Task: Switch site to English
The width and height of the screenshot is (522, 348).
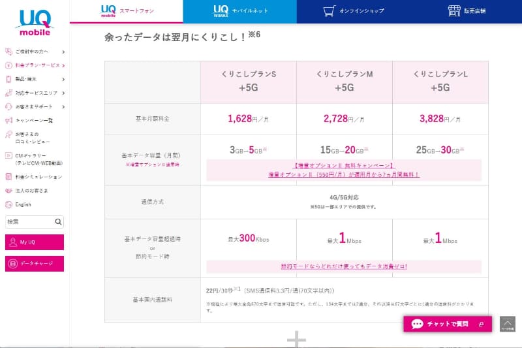Action: click(x=19, y=204)
